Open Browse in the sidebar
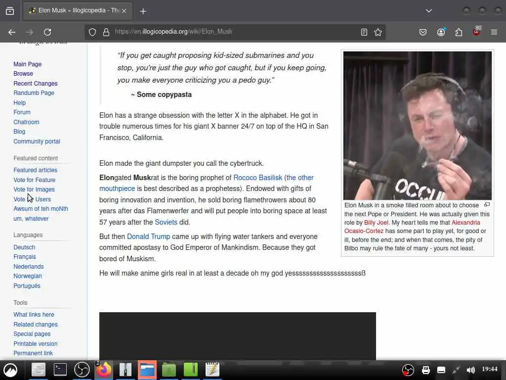 point(23,74)
